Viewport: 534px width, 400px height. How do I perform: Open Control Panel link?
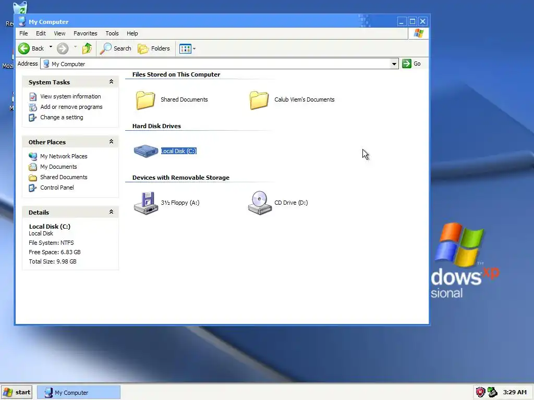click(x=57, y=187)
